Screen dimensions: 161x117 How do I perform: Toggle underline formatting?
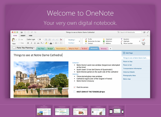[35, 43]
